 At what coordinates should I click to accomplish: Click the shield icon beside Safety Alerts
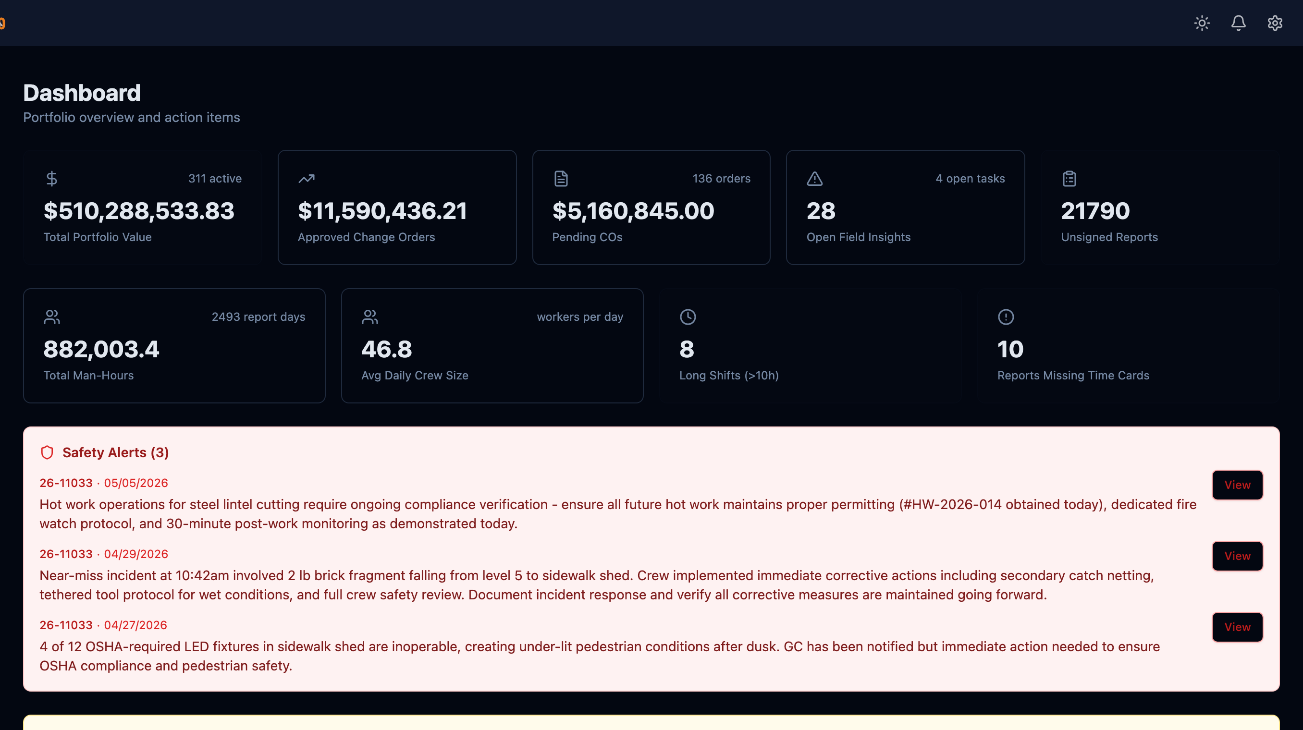[47, 452]
